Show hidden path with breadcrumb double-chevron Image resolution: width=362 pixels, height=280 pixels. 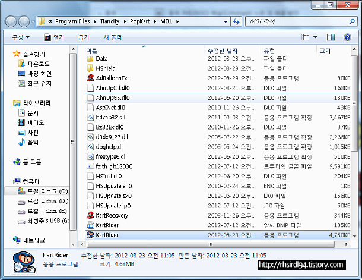[x=50, y=21]
